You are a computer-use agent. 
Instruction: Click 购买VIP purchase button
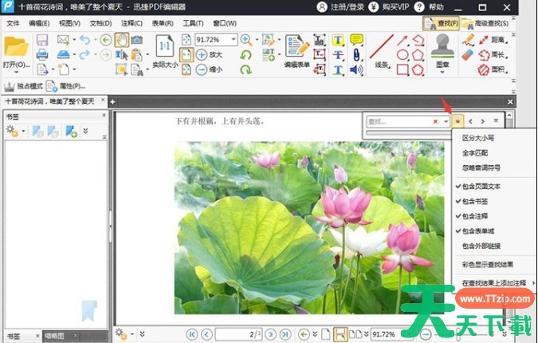pos(389,7)
